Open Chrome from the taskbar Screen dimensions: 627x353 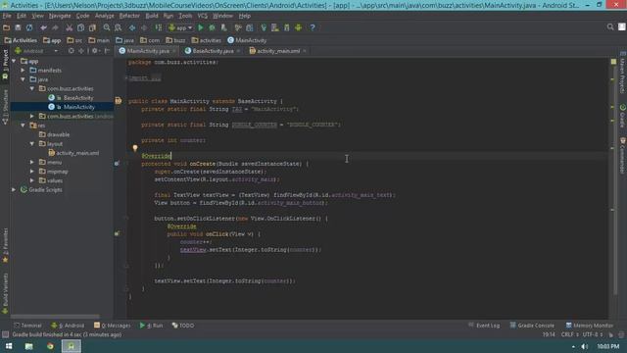click(50, 346)
